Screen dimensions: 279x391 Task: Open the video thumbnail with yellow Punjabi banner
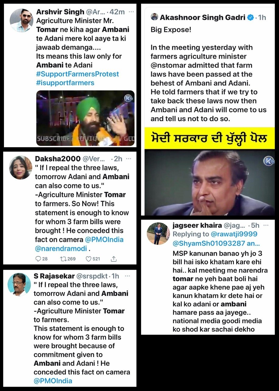(x=210, y=171)
